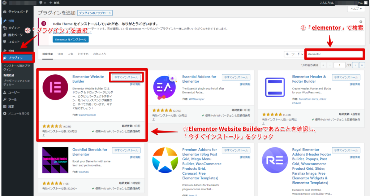Add new content via 新規 plus button
Screen dimensions: 370x196
[x=54, y=3]
